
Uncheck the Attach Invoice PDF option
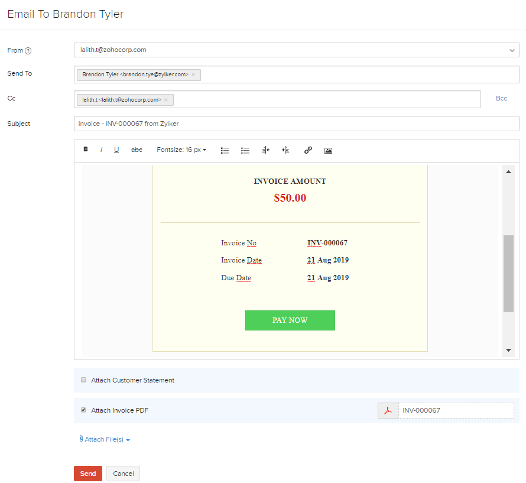83,410
